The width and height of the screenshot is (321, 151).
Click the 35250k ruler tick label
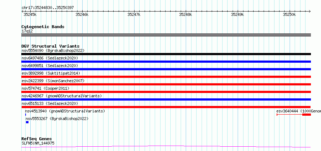pos(289,14)
